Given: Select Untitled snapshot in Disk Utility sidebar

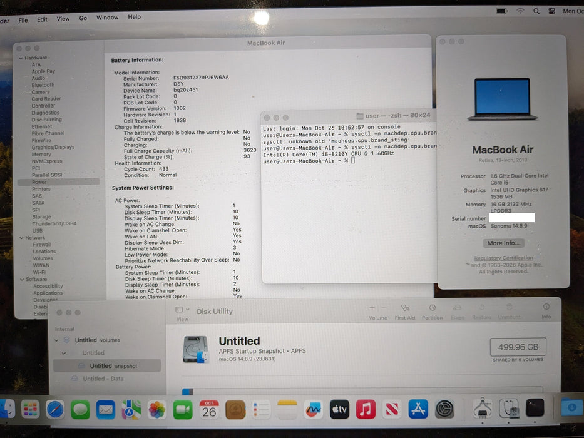Looking at the screenshot, I should (107, 366).
